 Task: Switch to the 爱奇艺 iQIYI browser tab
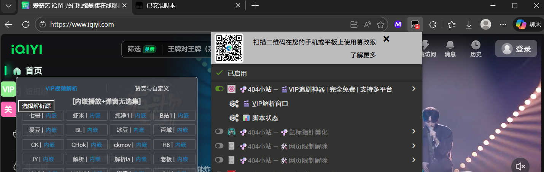(x=74, y=6)
